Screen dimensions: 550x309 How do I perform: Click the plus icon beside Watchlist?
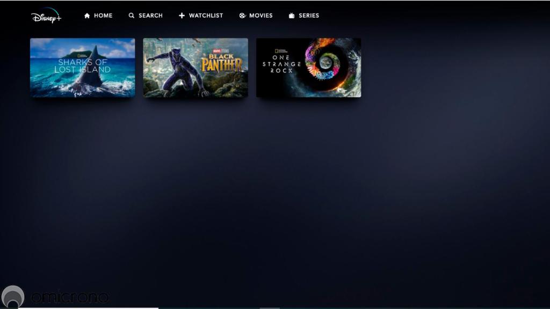point(182,16)
